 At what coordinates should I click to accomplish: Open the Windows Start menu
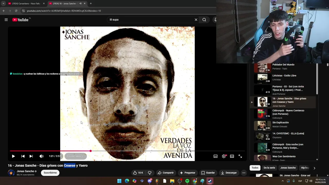pos(119,181)
